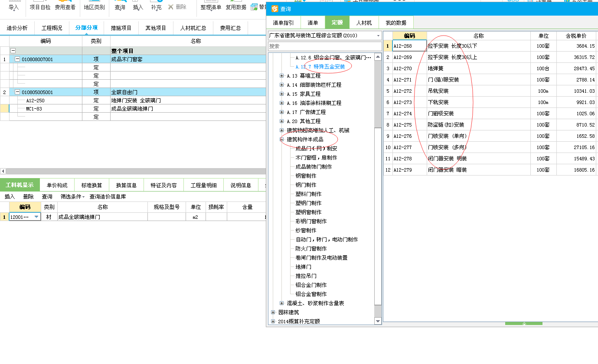
Task: Open the 导入 toolbar menu
Action: [x=14, y=7]
